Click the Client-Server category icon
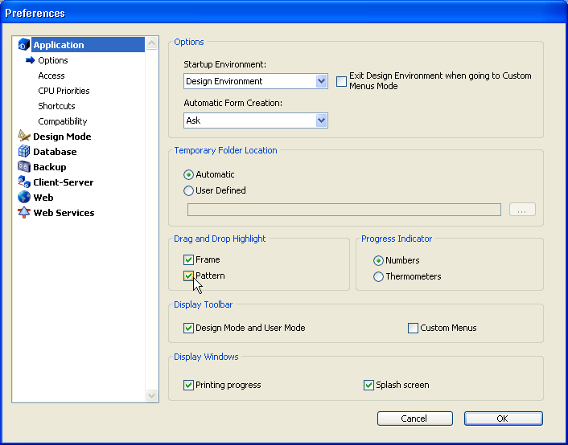 23,182
